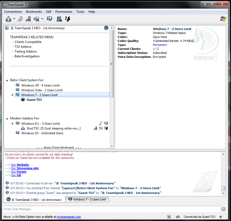
Task: Click the music note icon on the Windows 8.1 row
Action: (101, 123)
